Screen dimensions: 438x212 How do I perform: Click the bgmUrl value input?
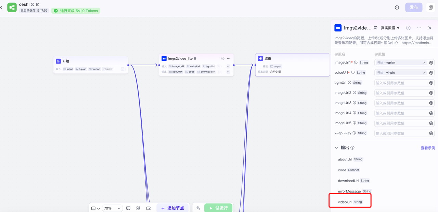[401, 83]
